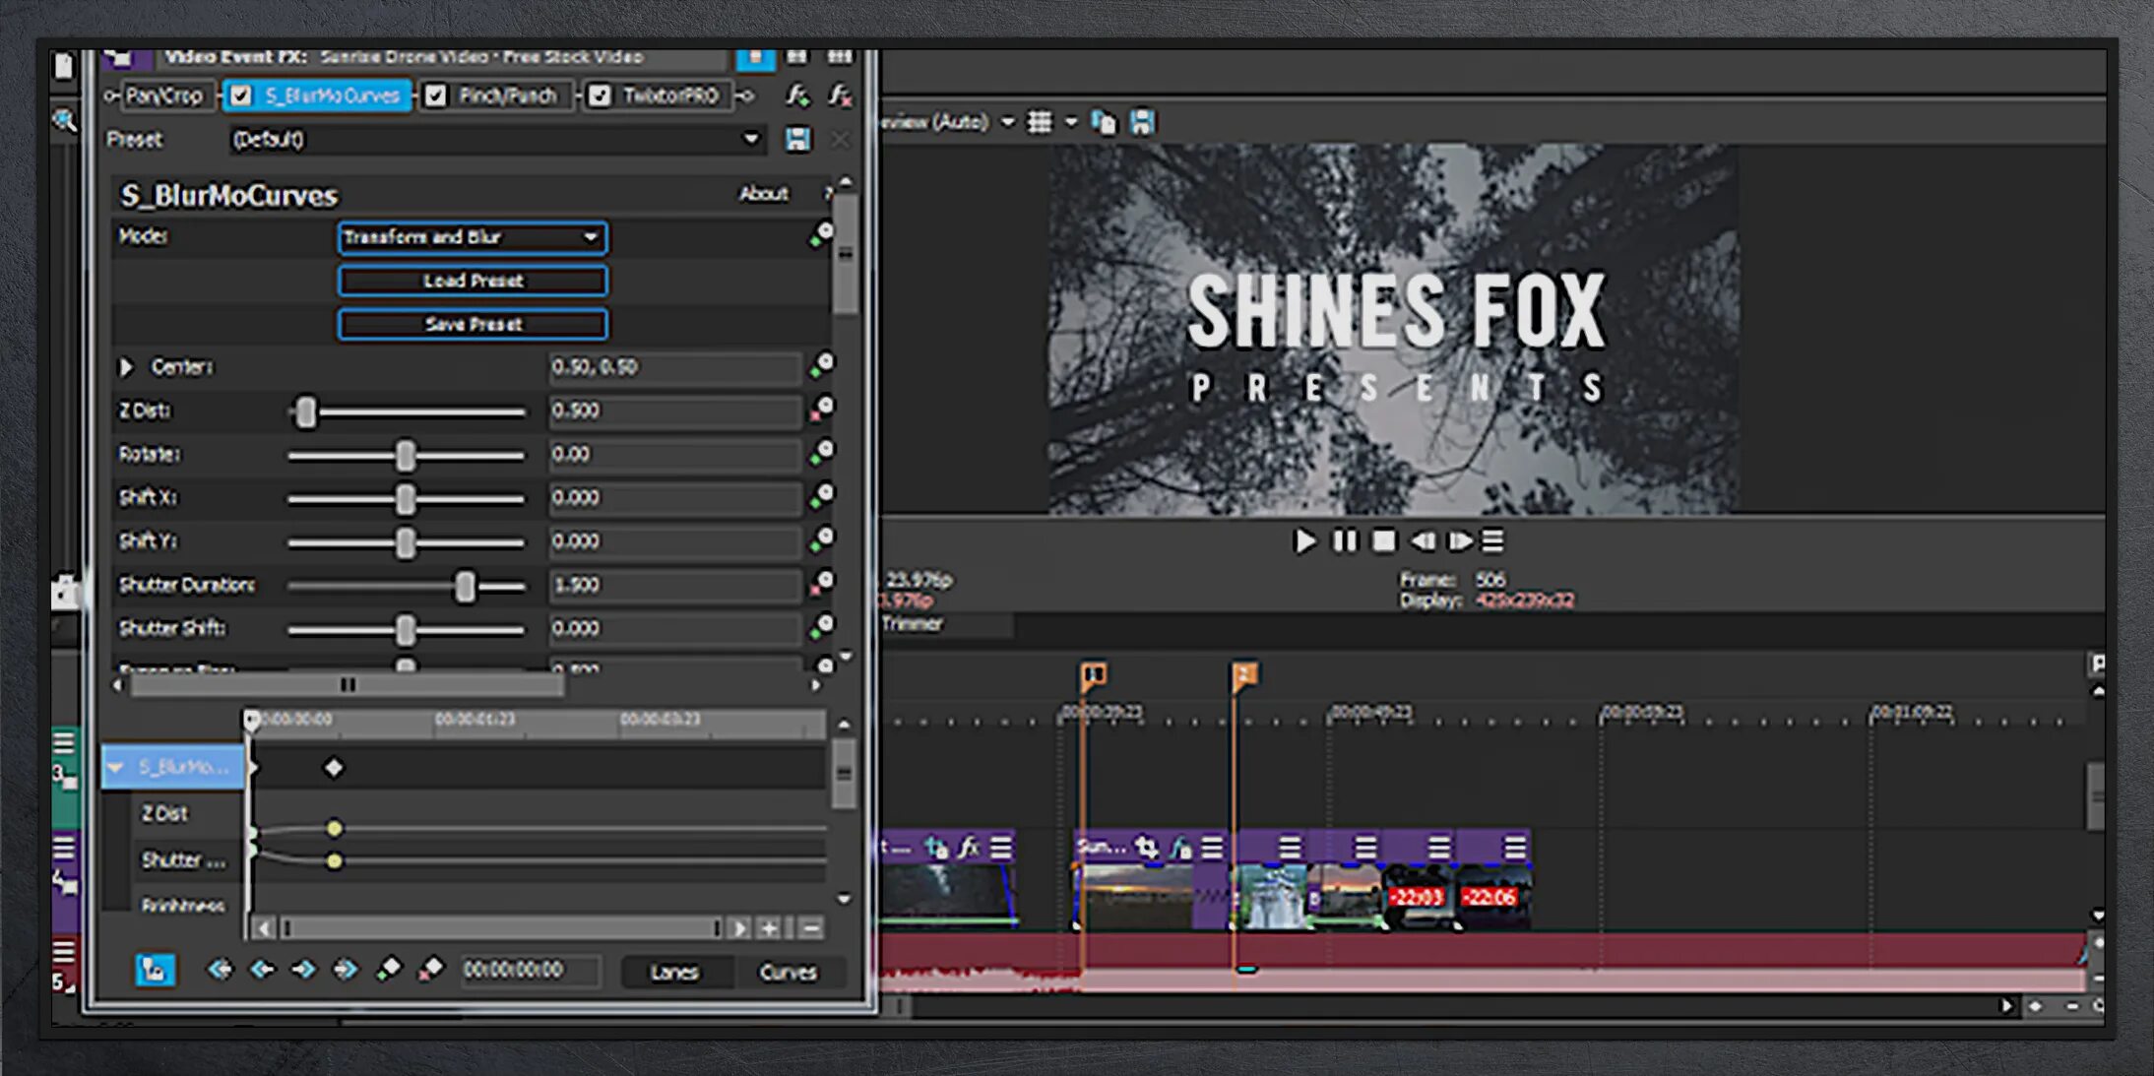Click the delete keyframe icon
This screenshot has height=1076, width=2154.
click(x=431, y=970)
